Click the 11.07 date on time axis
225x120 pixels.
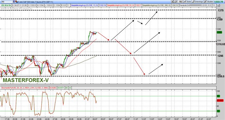point(136,119)
